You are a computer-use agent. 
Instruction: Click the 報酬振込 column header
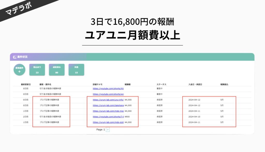[224, 84]
